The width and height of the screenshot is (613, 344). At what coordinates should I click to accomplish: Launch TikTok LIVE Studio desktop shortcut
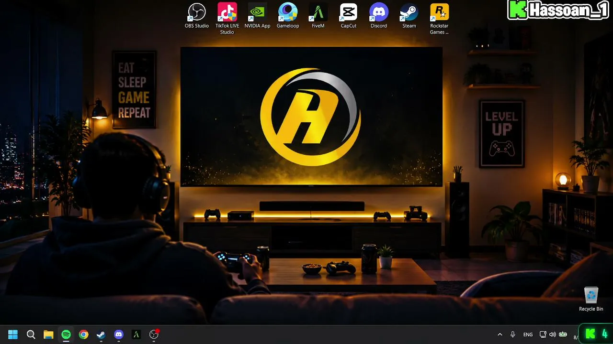[x=227, y=19]
